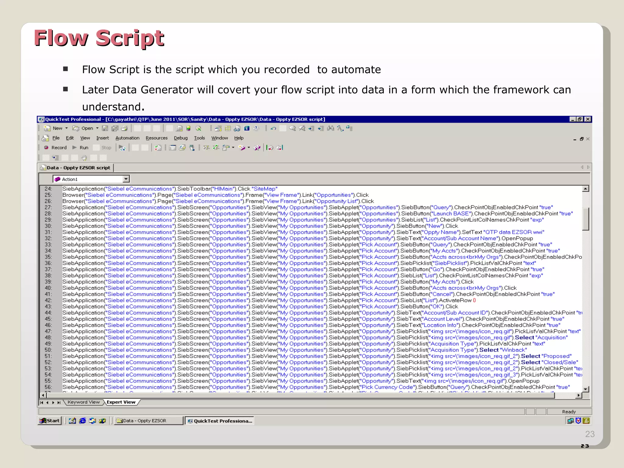This screenshot has width=624, height=468.
Task: Open the Debug menu
Action: [181, 138]
